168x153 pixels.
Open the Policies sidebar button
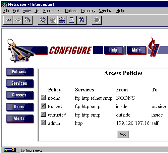(x=20, y=72)
